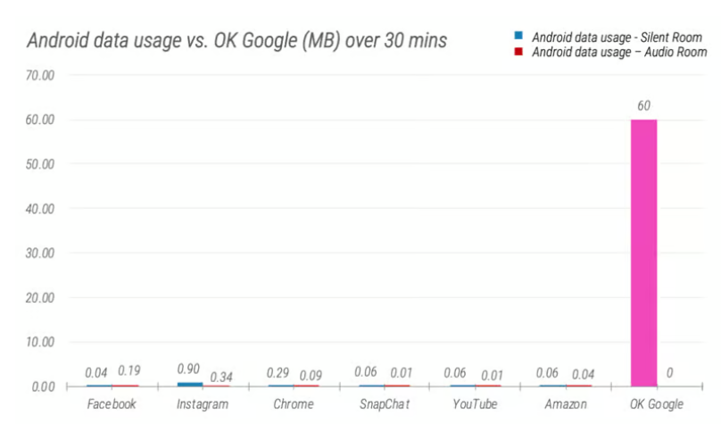Select the 'Android data usage - Silent Room' legend label
Image resolution: width=721 pixels, height=424 pixels.
617,37
